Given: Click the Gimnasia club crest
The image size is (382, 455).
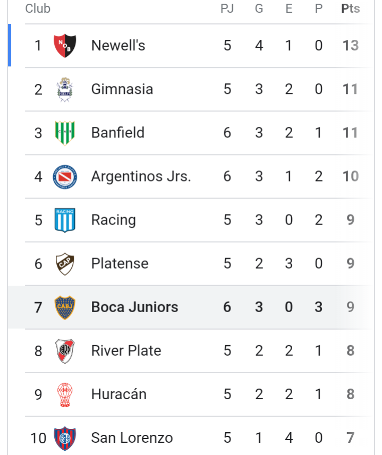Looking at the screenshot, I should coord(65,89).
